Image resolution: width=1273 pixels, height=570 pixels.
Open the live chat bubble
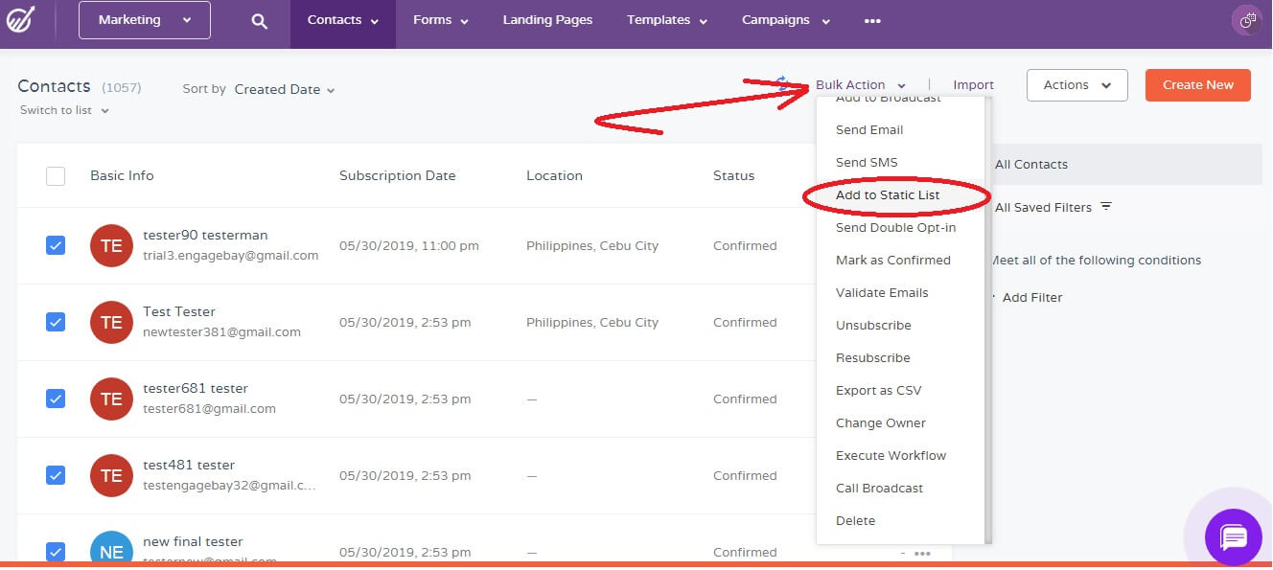pyautogui.click(x=1233, y=537)
